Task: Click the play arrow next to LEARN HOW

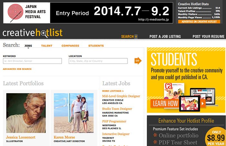Action: tap(203, 104)
